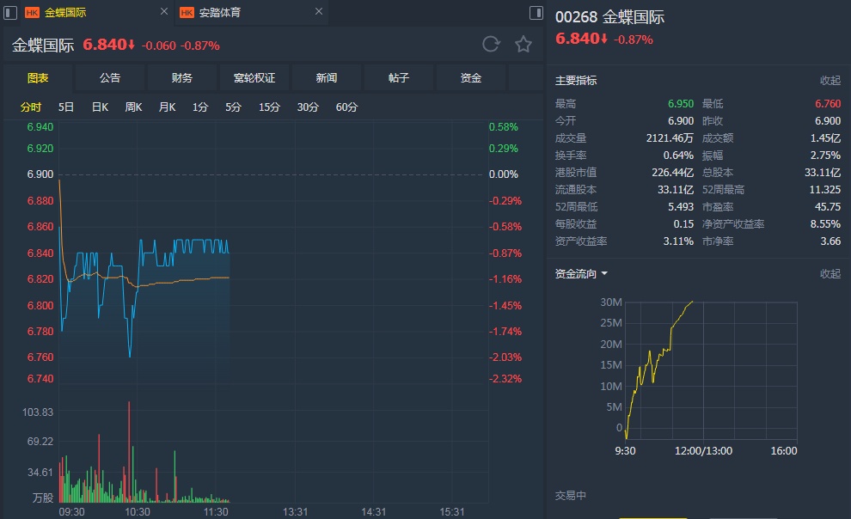Image resolution: width=851 pixels, height=519 pixels.
Task: Click the 13:31 time axis label
Action: tap(295, 511)
